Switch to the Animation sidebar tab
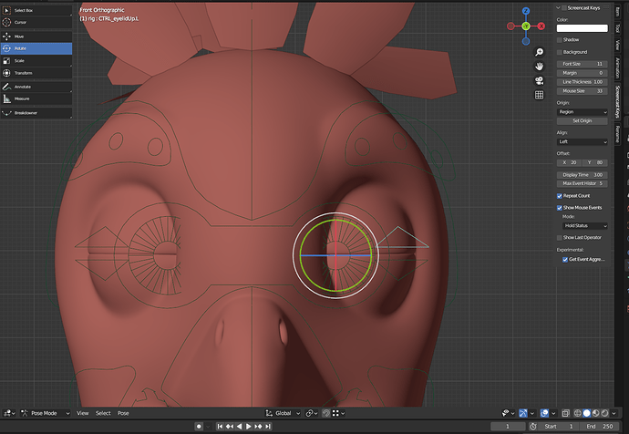This screenshot has width=629, height=434. coord(617,67)
